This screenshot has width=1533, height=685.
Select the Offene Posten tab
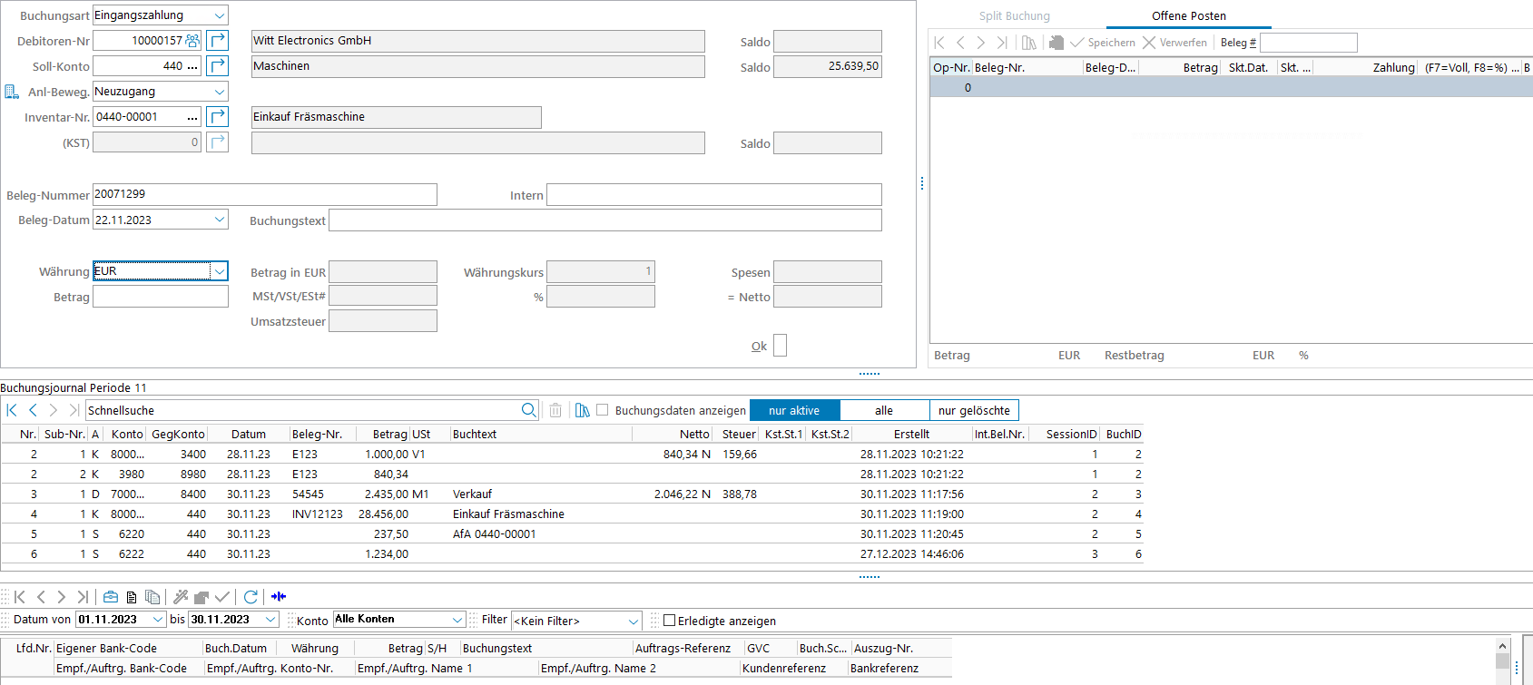click(x=1188, y=16)
